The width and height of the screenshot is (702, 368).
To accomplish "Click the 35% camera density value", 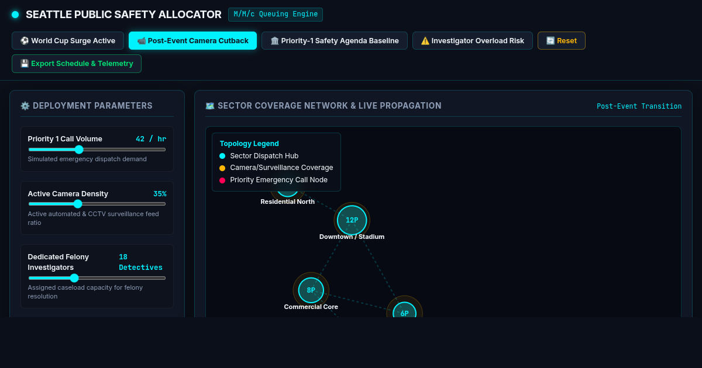I will (x=160, y=194).
